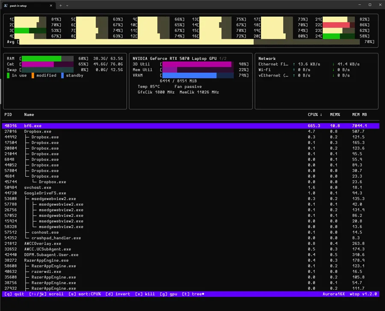Click the kill option in status bar
Screen dimensions: 385x311
click(145, 294)
